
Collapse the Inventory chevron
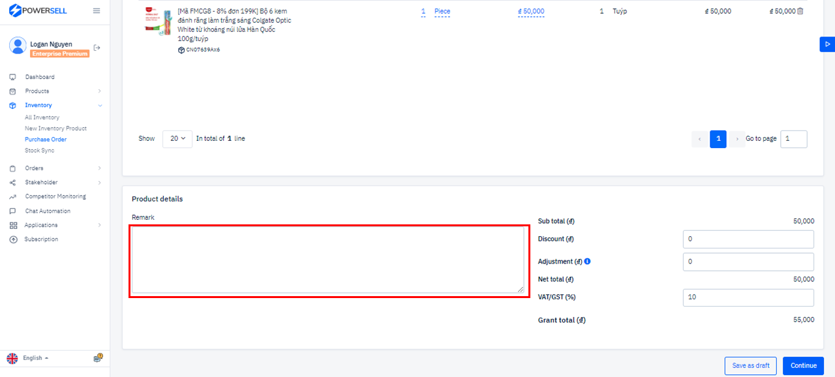[x=100, y=106]
